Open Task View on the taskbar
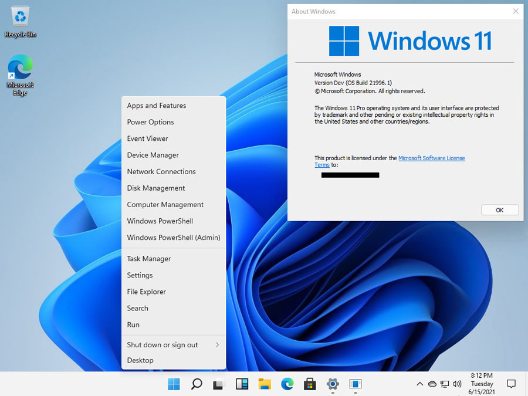 point(219,384)
